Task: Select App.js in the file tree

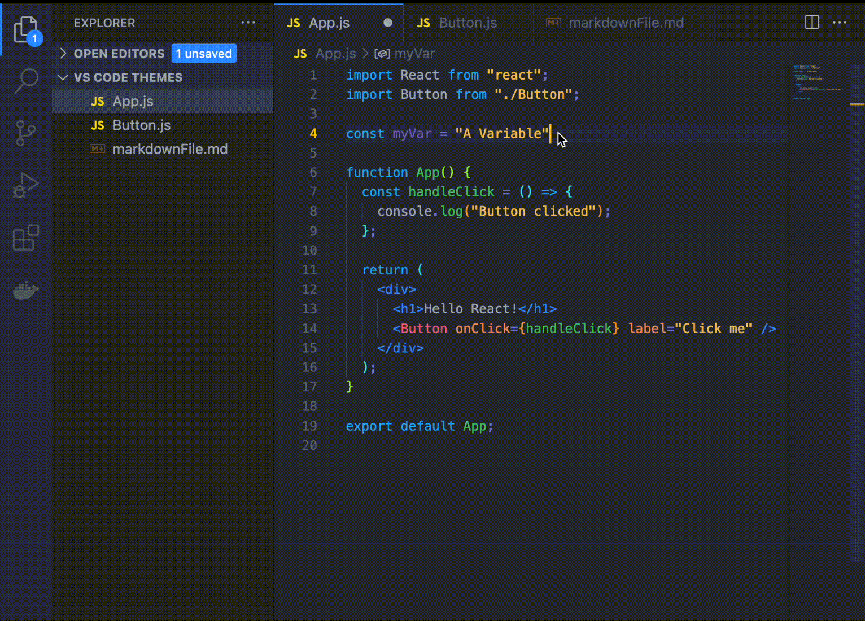Action: 133,102
